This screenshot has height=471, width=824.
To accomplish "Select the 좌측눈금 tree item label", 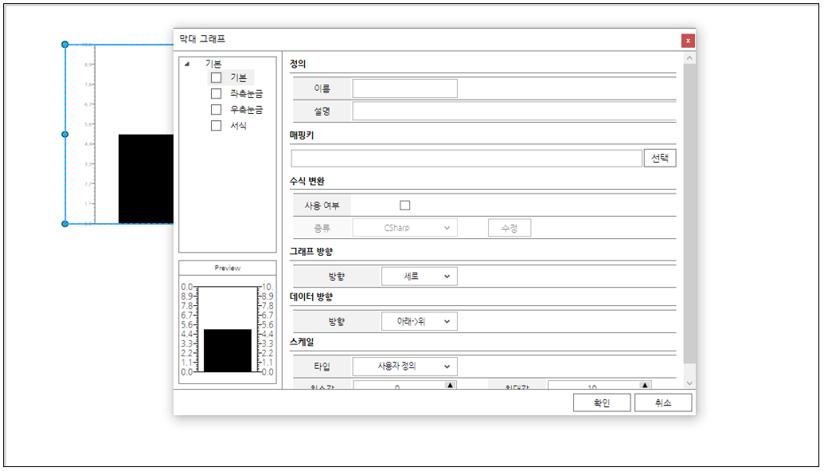I will coord(246,94).
